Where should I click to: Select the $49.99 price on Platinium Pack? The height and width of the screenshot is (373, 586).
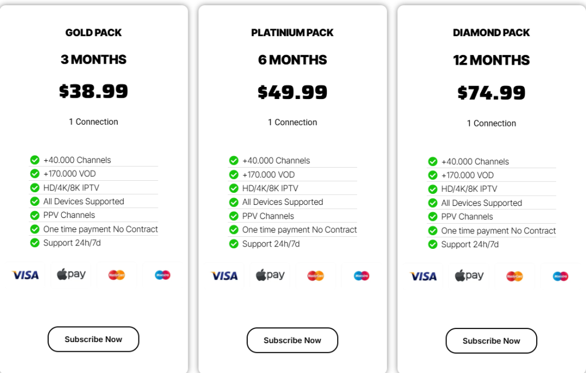pos(292,91)
